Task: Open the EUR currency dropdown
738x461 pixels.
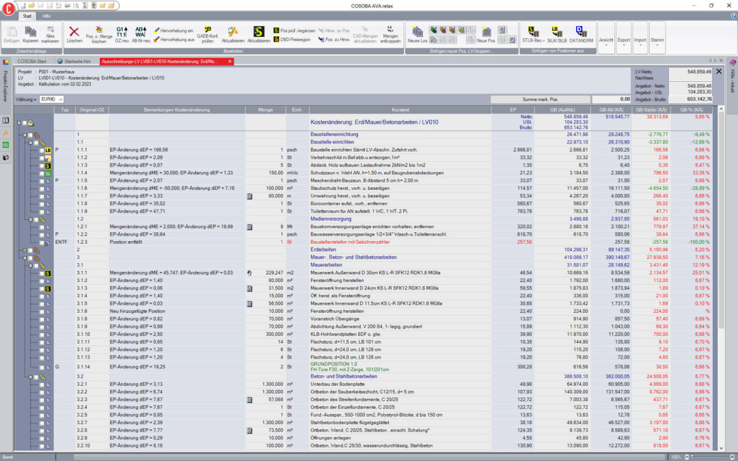Action: point(51,99)
